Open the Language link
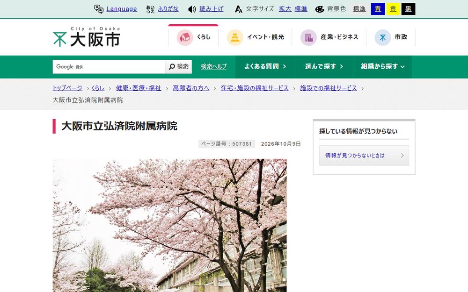468x292 pixels. point(122,9)
